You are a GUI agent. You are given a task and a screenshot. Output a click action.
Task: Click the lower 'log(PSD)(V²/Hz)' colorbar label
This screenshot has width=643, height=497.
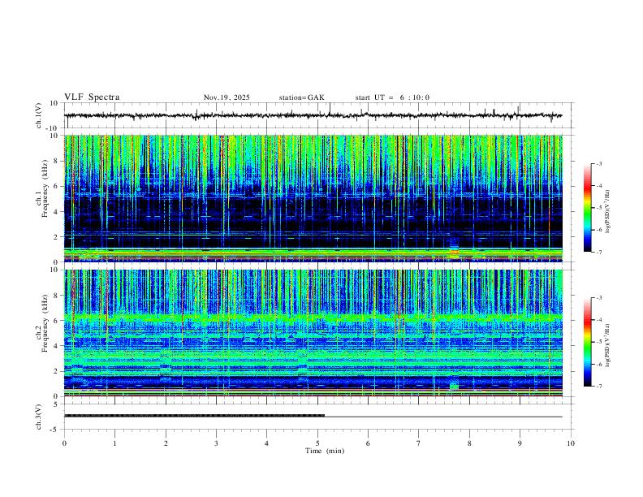[x=607, y=345]
